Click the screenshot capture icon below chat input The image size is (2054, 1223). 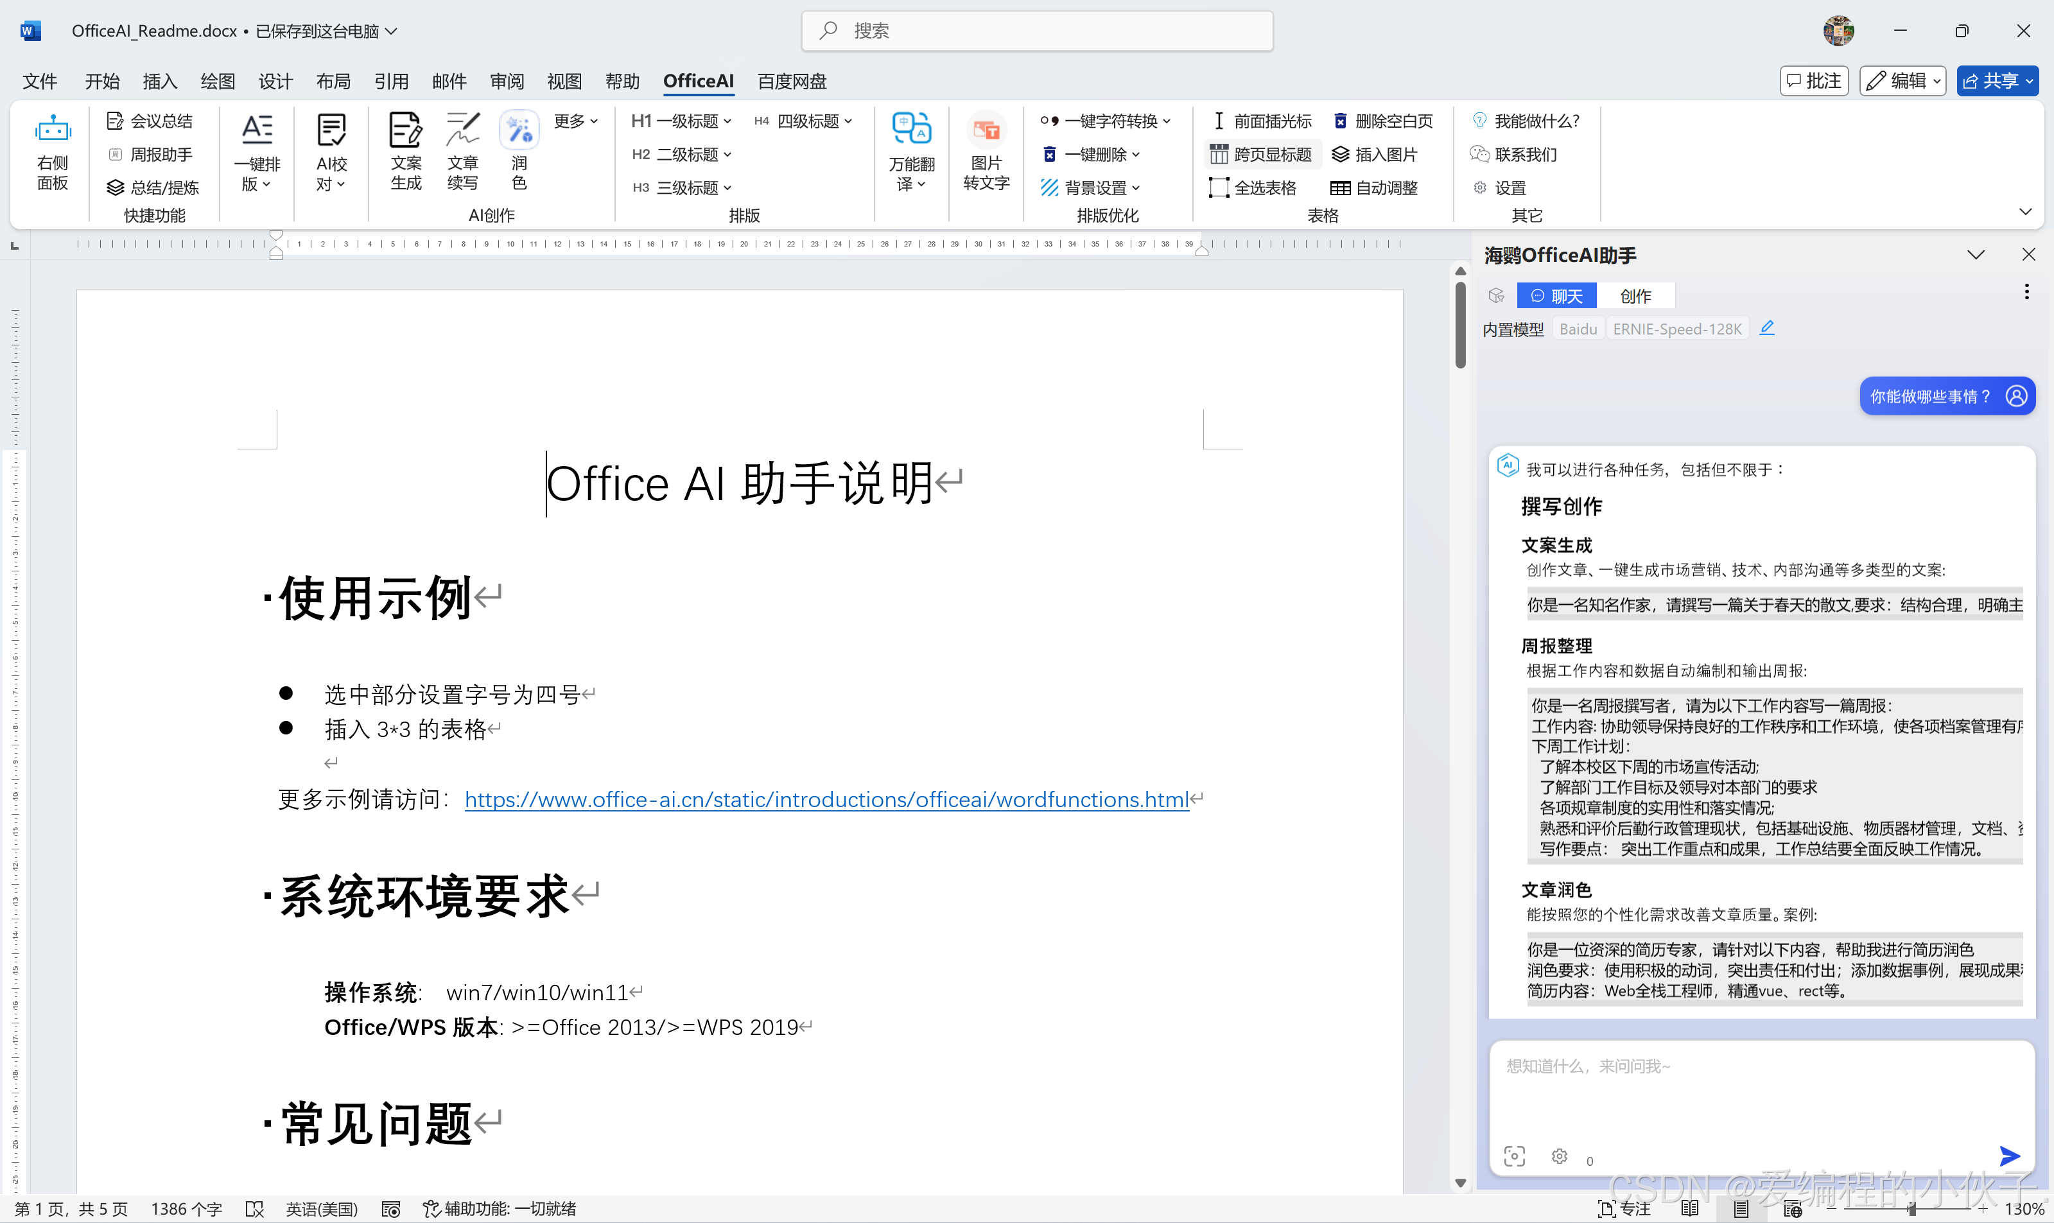(x=1514, y=1156)
